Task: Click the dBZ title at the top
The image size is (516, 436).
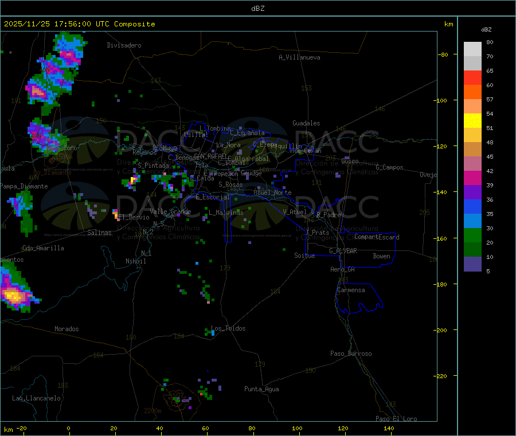Action: click(257, 9)
